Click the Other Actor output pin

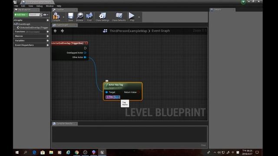click(x=85, y=57)
